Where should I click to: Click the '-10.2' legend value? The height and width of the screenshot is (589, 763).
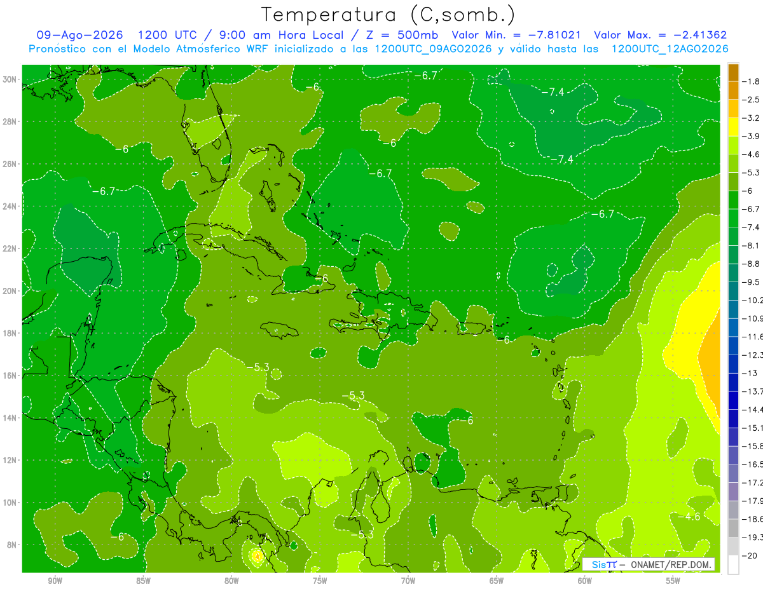click(x=753, y=300)
